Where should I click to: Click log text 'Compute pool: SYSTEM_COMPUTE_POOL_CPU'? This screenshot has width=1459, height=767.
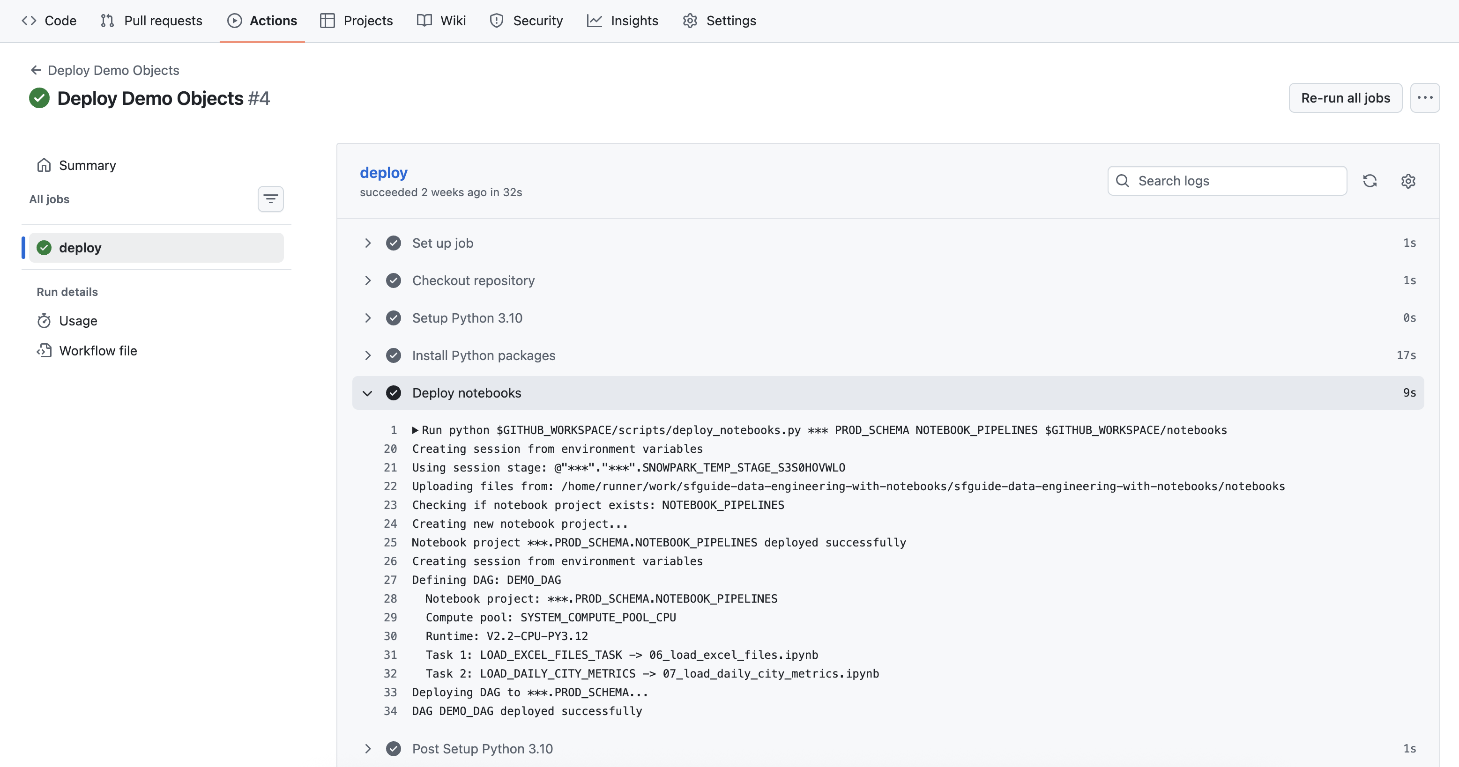click(x=551, y=618)
